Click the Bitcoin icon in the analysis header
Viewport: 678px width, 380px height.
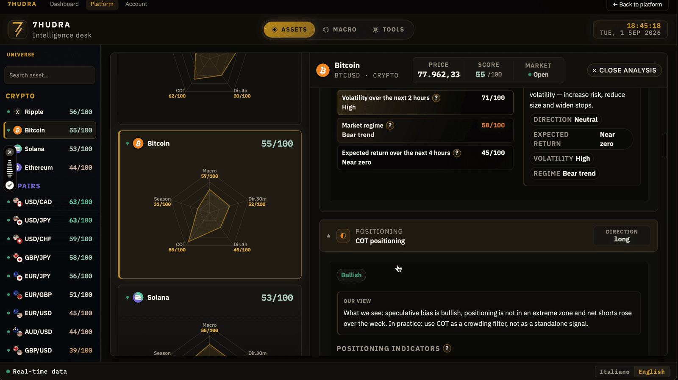[323, 70]
